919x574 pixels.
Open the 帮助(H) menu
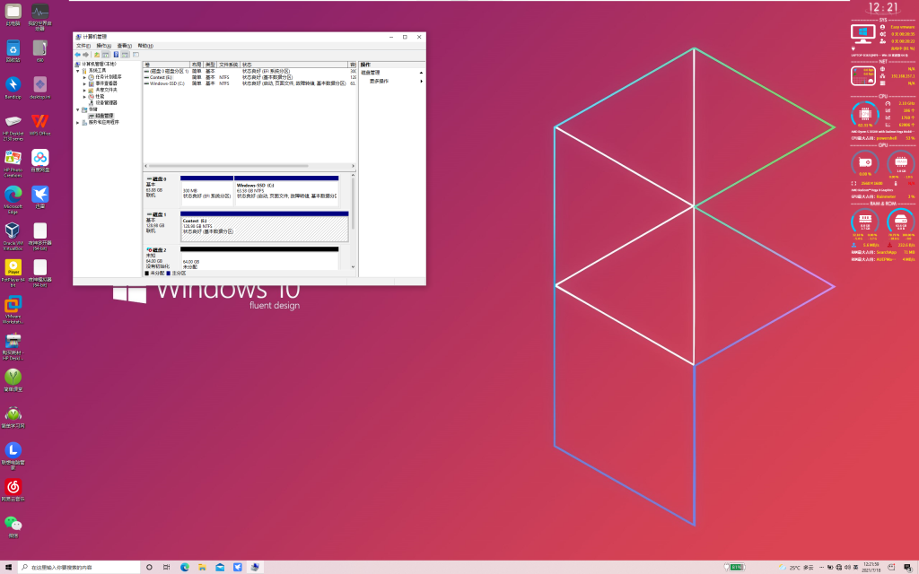click(x=145, y=46)
